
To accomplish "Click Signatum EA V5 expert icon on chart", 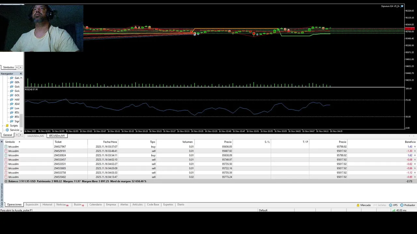I will pyautogui.click(x=402, y=6).
